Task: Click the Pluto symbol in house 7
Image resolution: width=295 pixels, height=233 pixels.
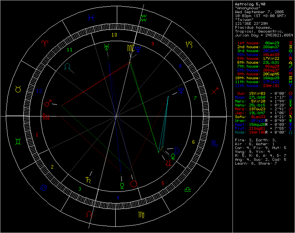Action: pyautogui.click(x=180, y=92)
